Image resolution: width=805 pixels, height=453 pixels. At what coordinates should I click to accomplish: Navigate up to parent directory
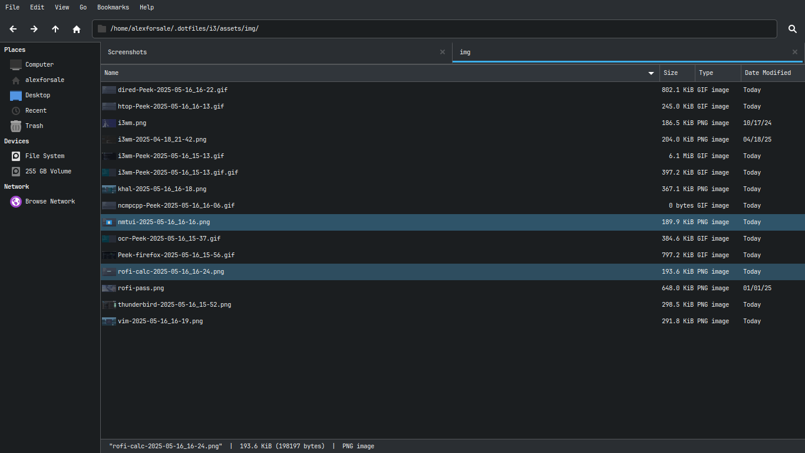pyautogui.click(x=55, y=29)
